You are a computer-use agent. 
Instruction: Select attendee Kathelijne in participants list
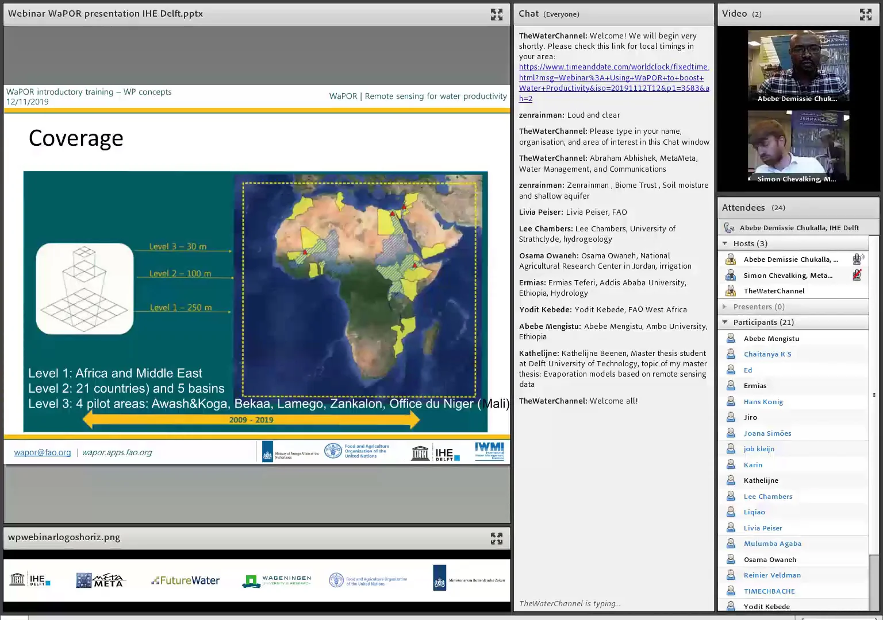[x=761, y=480]
